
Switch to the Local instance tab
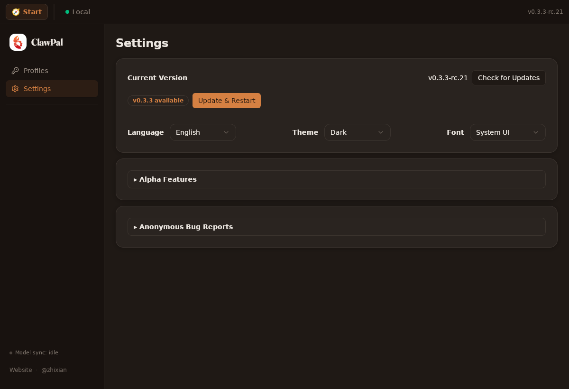point(78,12)
